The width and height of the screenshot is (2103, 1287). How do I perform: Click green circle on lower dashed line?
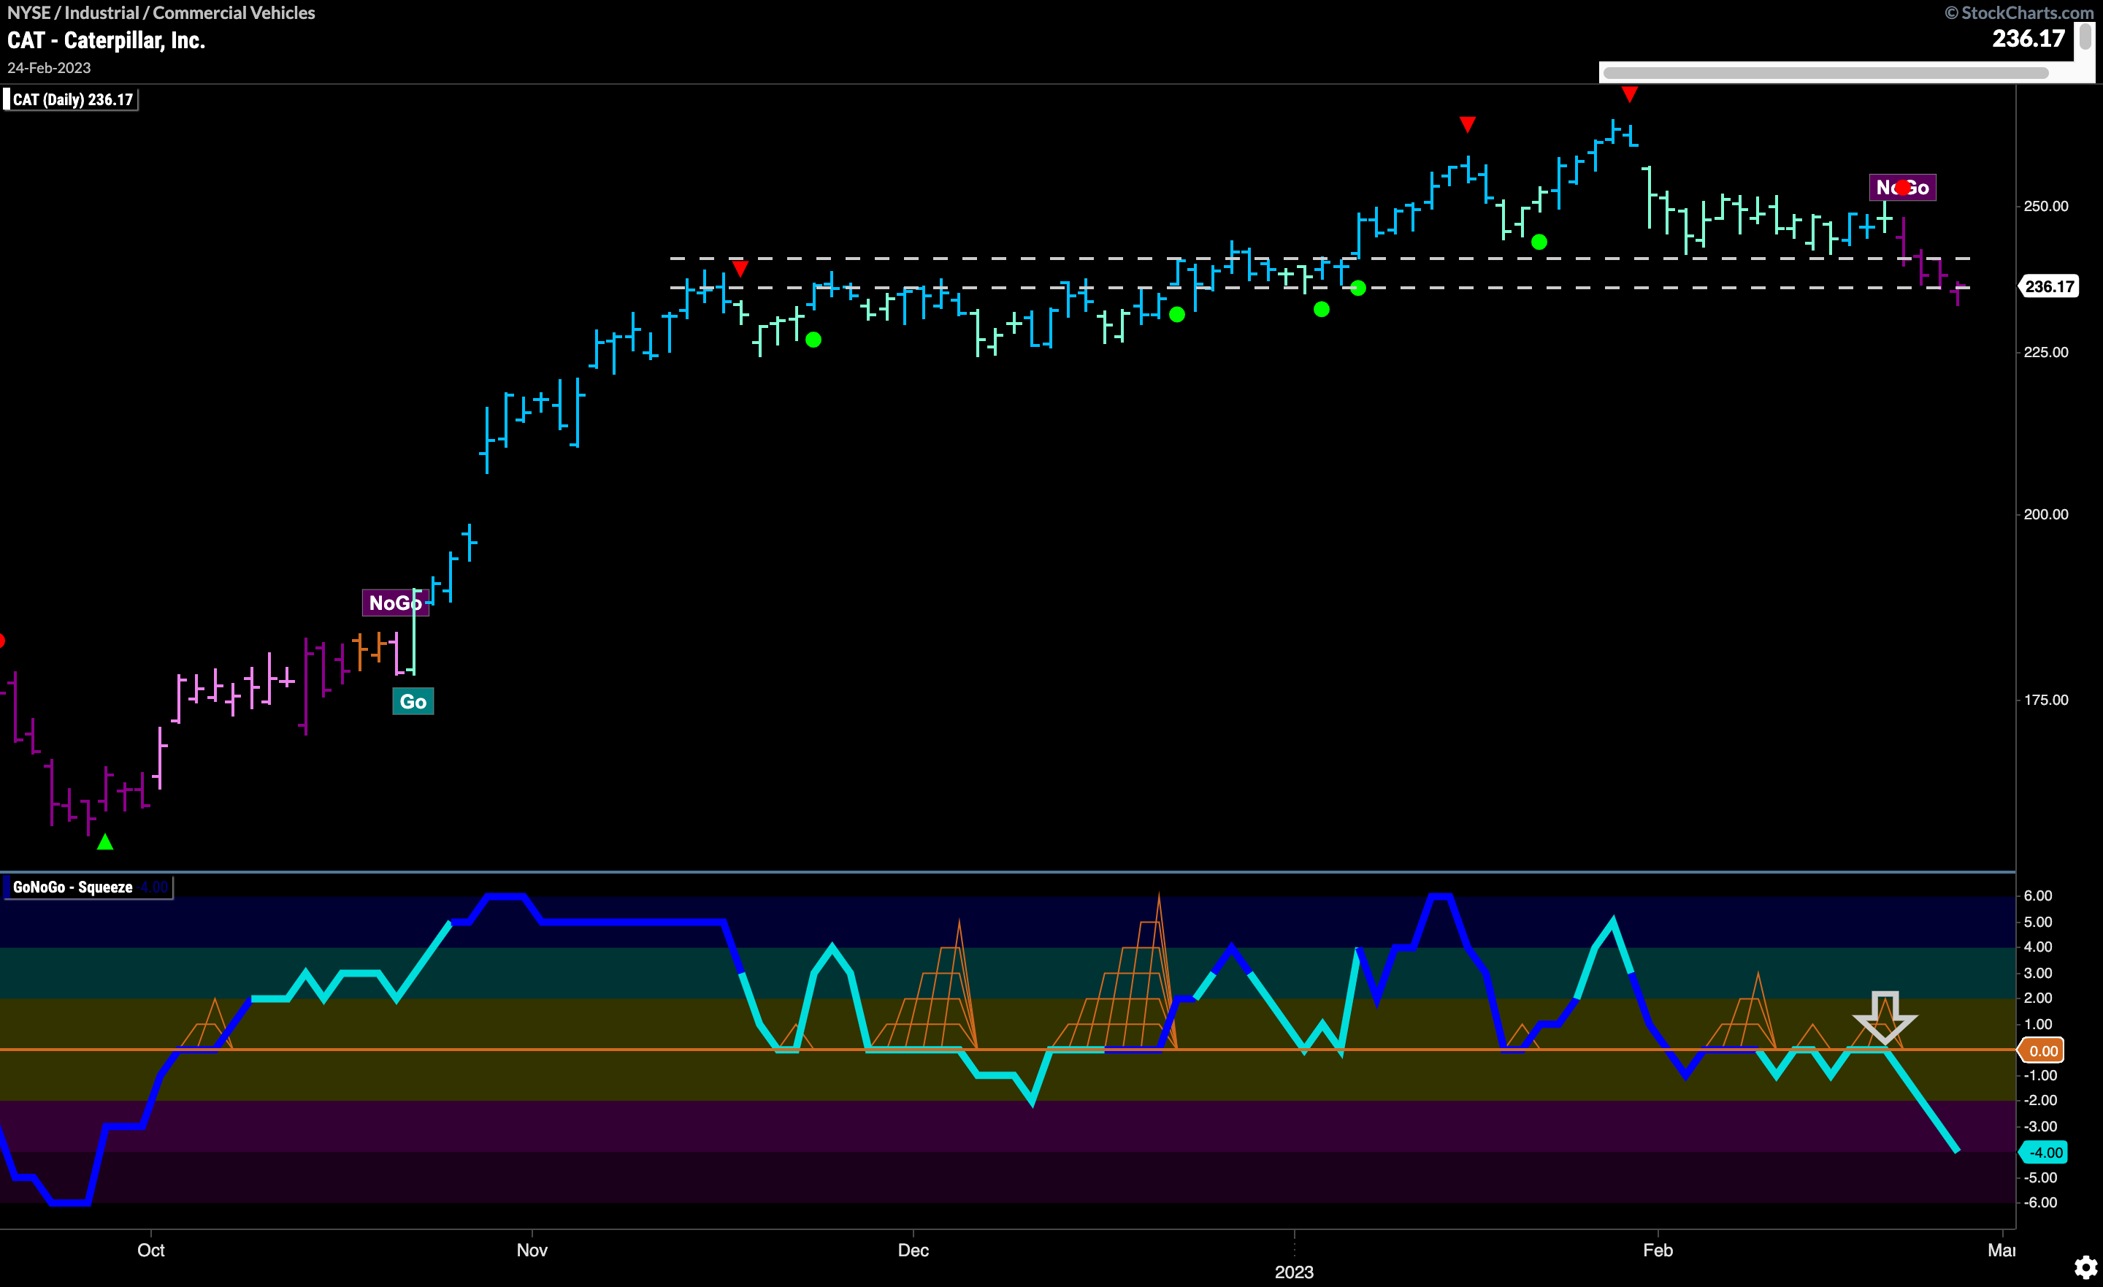(x=1358, y=289)
